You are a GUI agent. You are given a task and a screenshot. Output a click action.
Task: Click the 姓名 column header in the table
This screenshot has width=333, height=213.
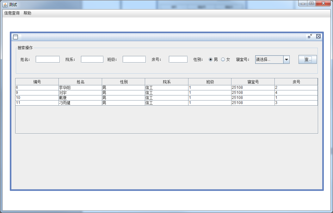(80, 82)
